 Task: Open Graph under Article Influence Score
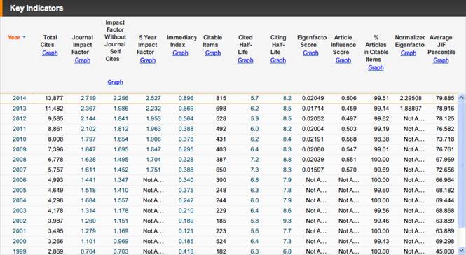click(x=343, y=60)
